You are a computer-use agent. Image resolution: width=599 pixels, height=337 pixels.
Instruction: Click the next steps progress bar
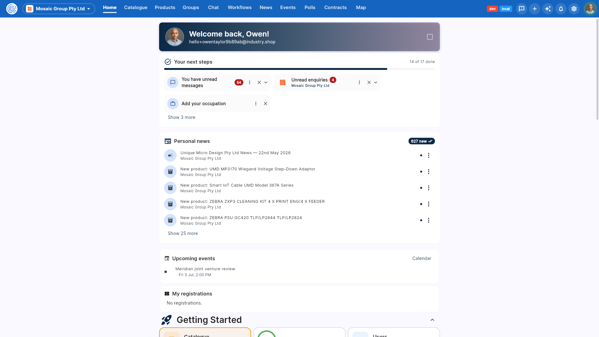click(299, 69)
